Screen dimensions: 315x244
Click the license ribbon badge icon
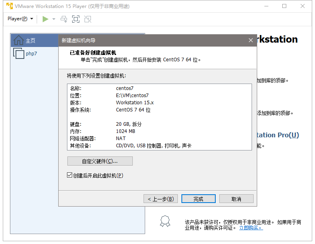[x=165, y=221]
